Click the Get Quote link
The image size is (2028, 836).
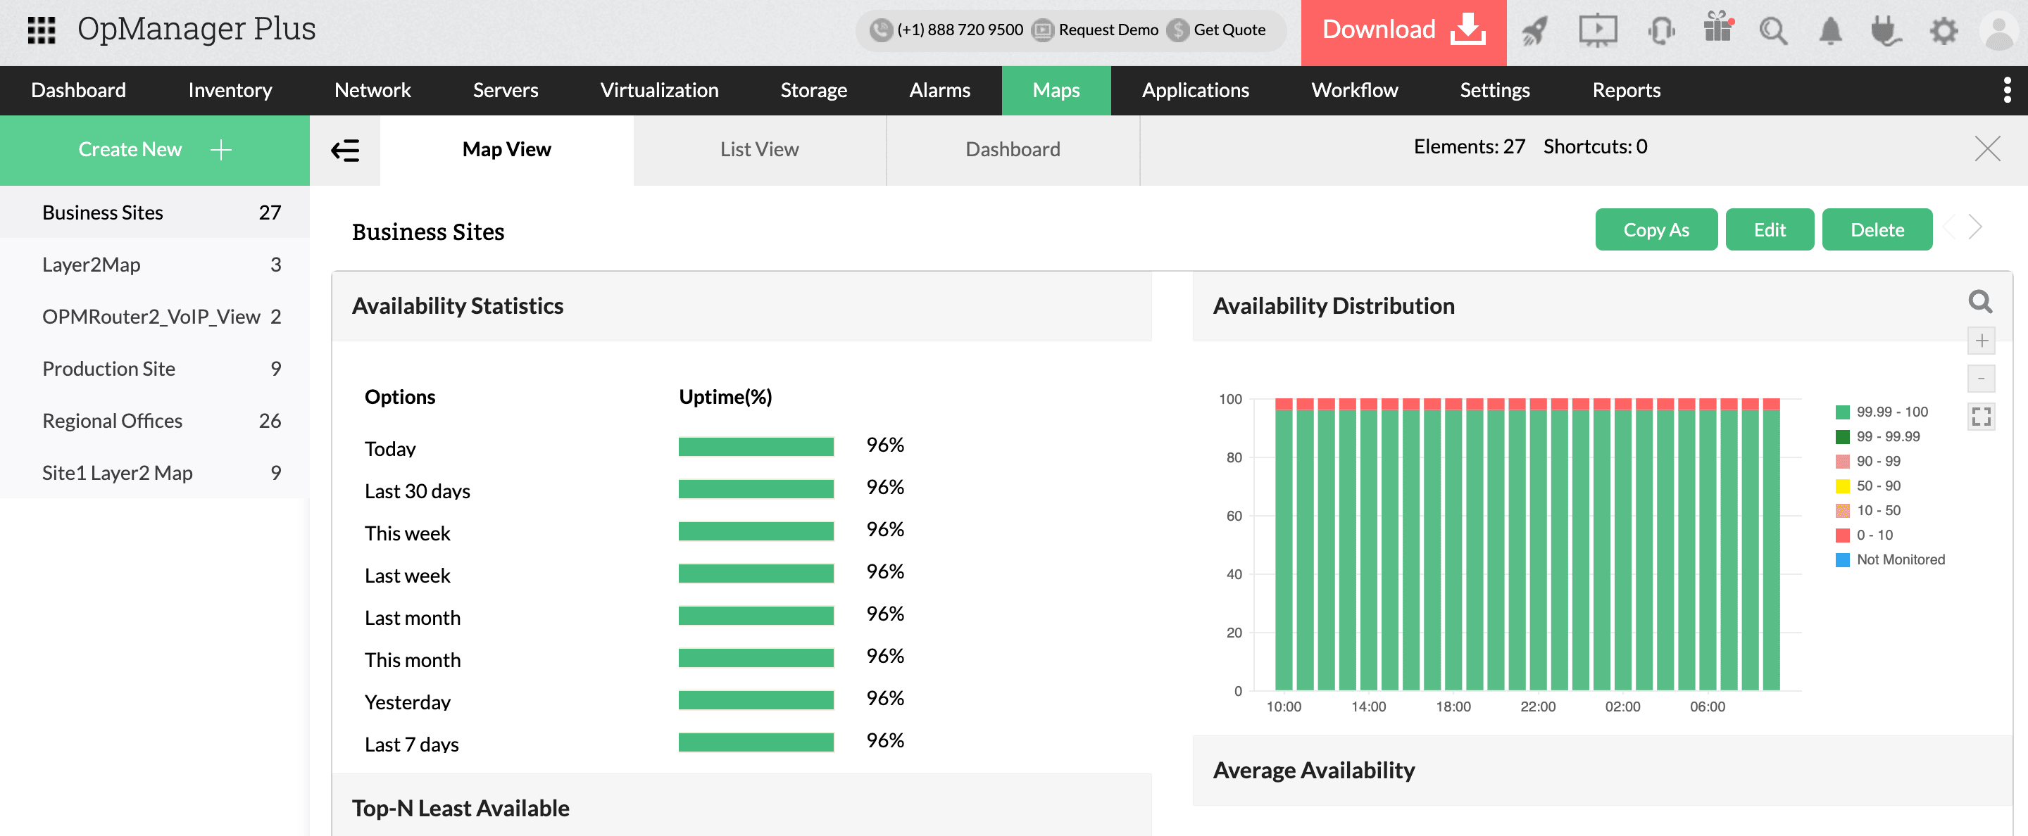click(1229, 30)
